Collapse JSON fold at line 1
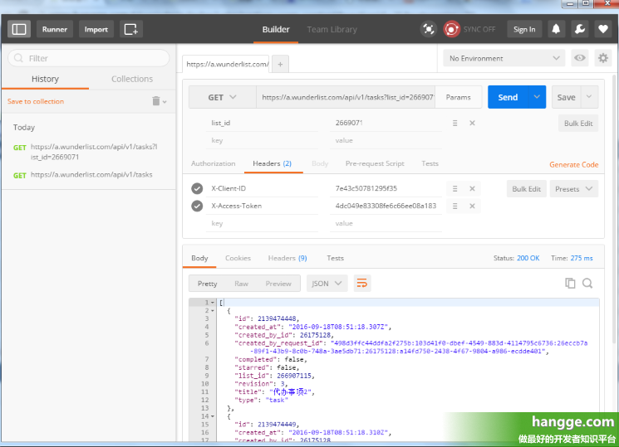Image resolution: width=619 pixels, height=447 pixels. tap(213, 303)
